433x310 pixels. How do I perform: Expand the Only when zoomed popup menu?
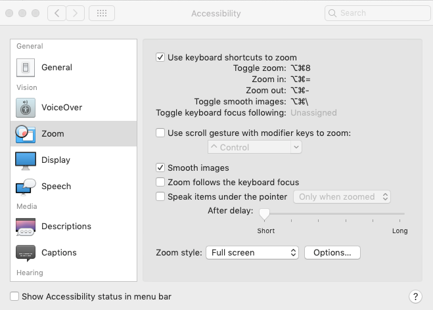(342, 197)
